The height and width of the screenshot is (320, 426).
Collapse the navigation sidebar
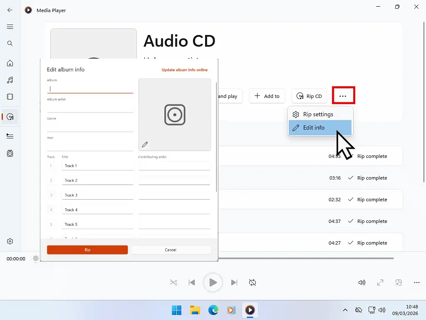click(x=10, y=27)
